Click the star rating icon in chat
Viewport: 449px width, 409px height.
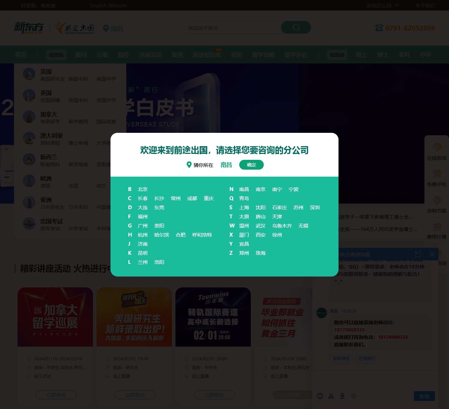pos(354,396)
